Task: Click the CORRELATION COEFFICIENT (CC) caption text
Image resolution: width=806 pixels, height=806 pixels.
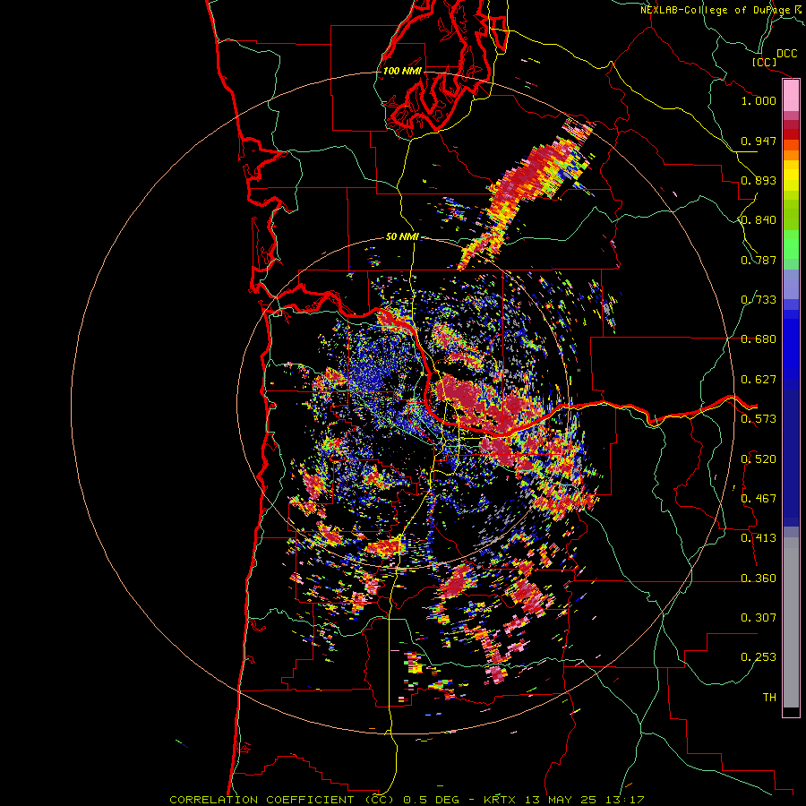Action: [x=282, y=800]
